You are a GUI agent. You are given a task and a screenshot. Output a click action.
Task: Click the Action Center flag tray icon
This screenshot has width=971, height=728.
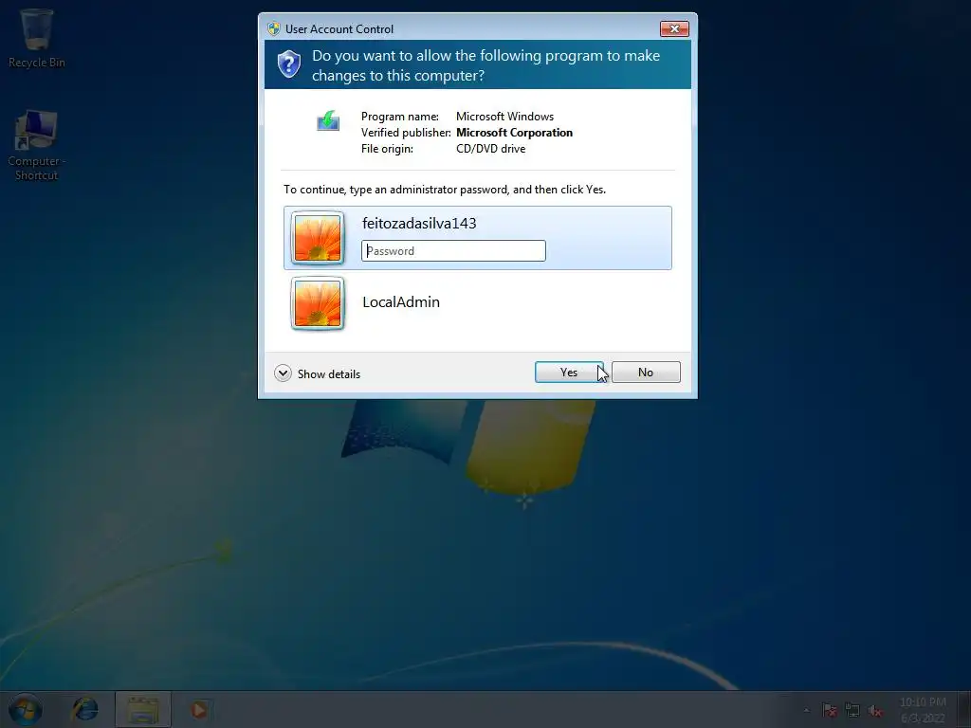click(x=830, y=710)
